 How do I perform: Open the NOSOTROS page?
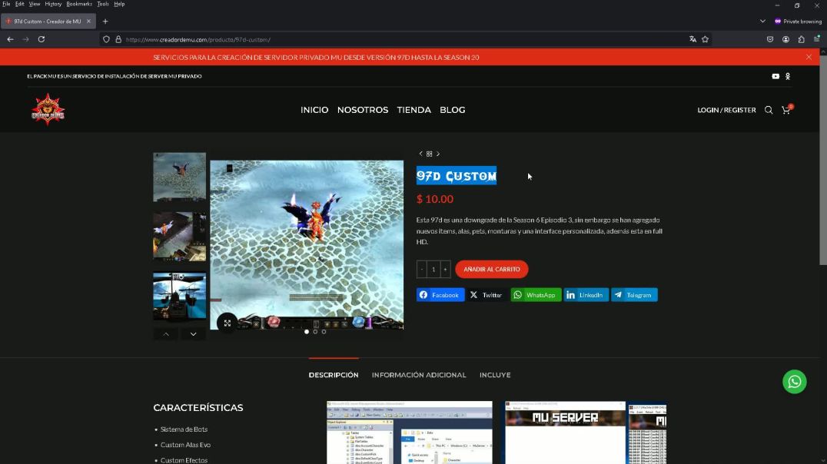[x=363, y=110]
